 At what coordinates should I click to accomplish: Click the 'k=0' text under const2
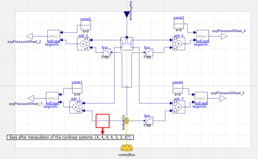86,32
